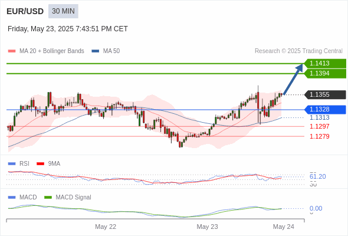Select the 1.1394 green resistance price tag
The width and height of the screenshot is (348, 236).
point(325,74)
